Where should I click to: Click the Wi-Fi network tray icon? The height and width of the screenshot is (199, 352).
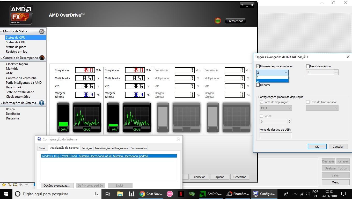coord(302,194)
